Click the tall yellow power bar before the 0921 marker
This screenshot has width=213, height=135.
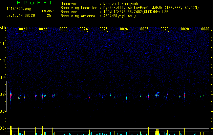pos(11,130)
